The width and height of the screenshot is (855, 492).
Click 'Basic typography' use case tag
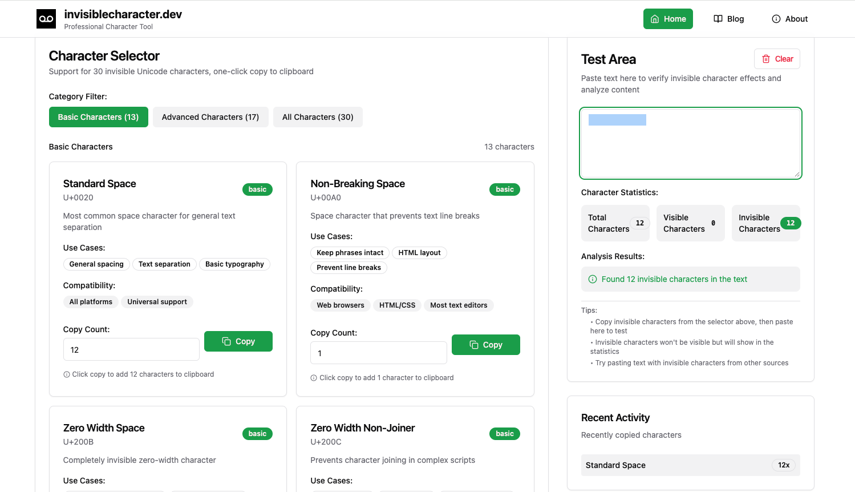pos(234,264)
